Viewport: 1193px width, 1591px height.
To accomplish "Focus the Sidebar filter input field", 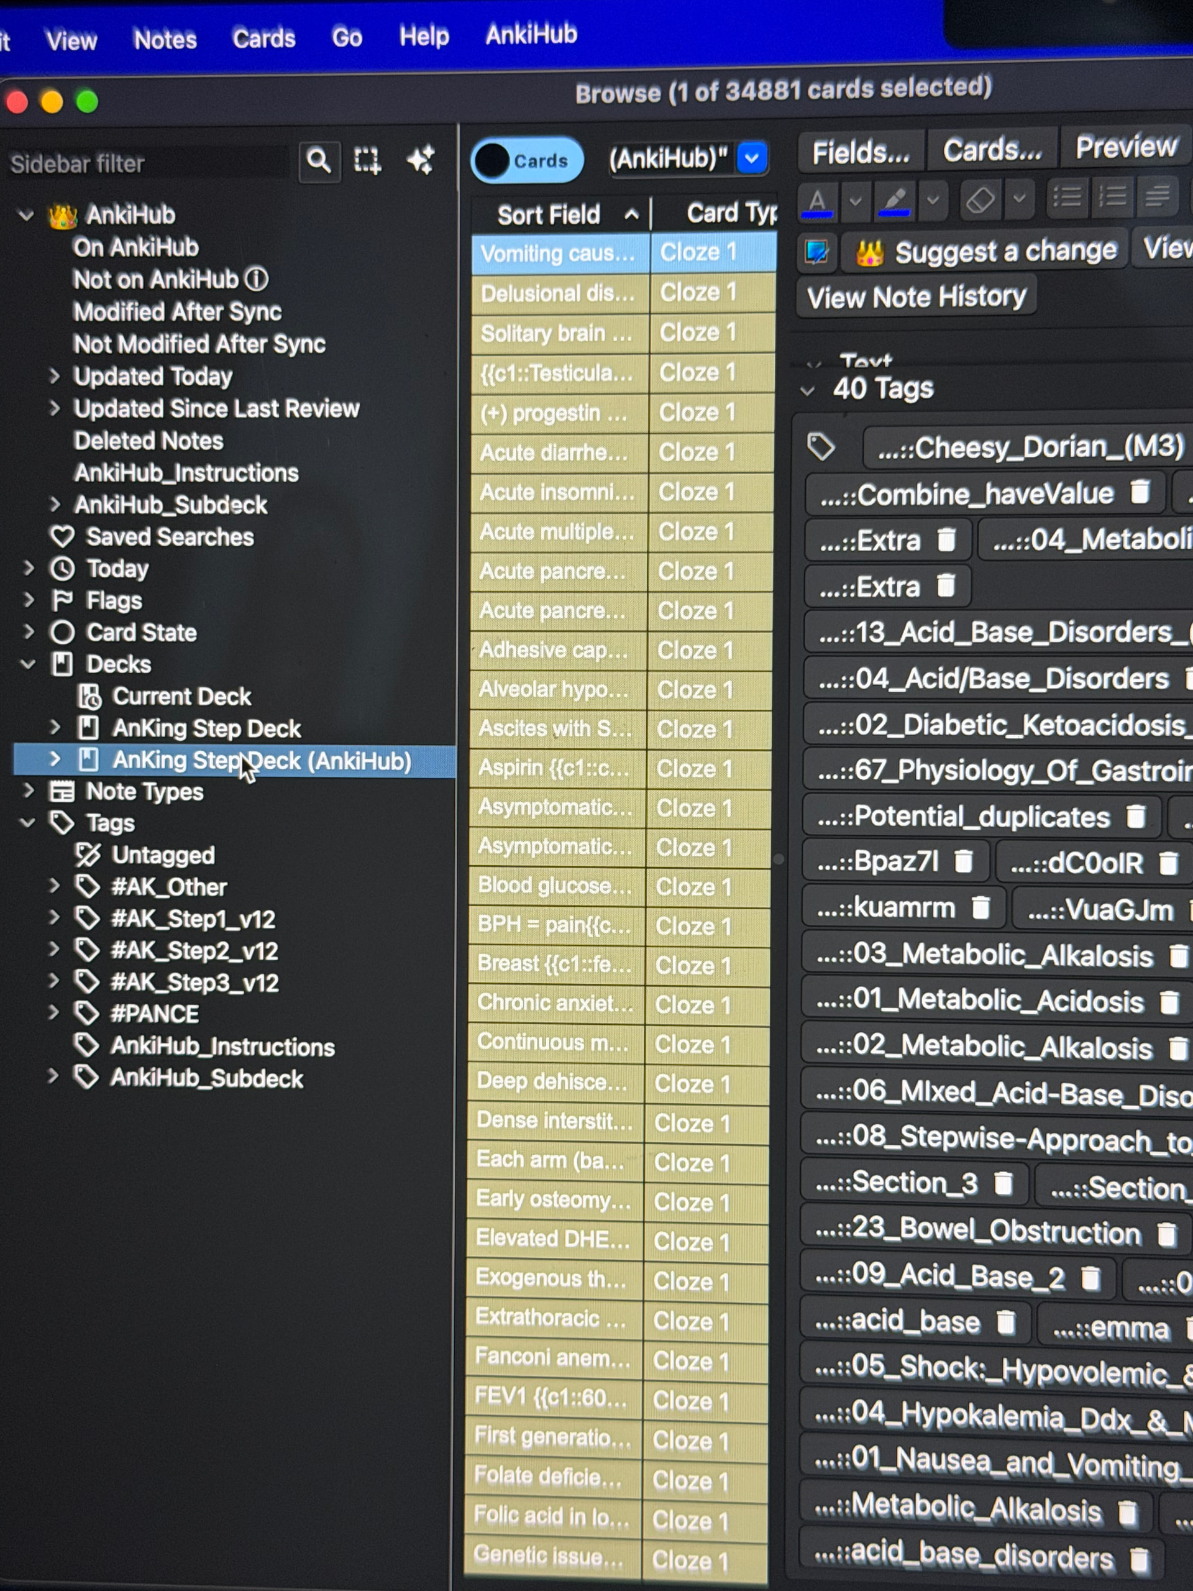I will 149,163.
